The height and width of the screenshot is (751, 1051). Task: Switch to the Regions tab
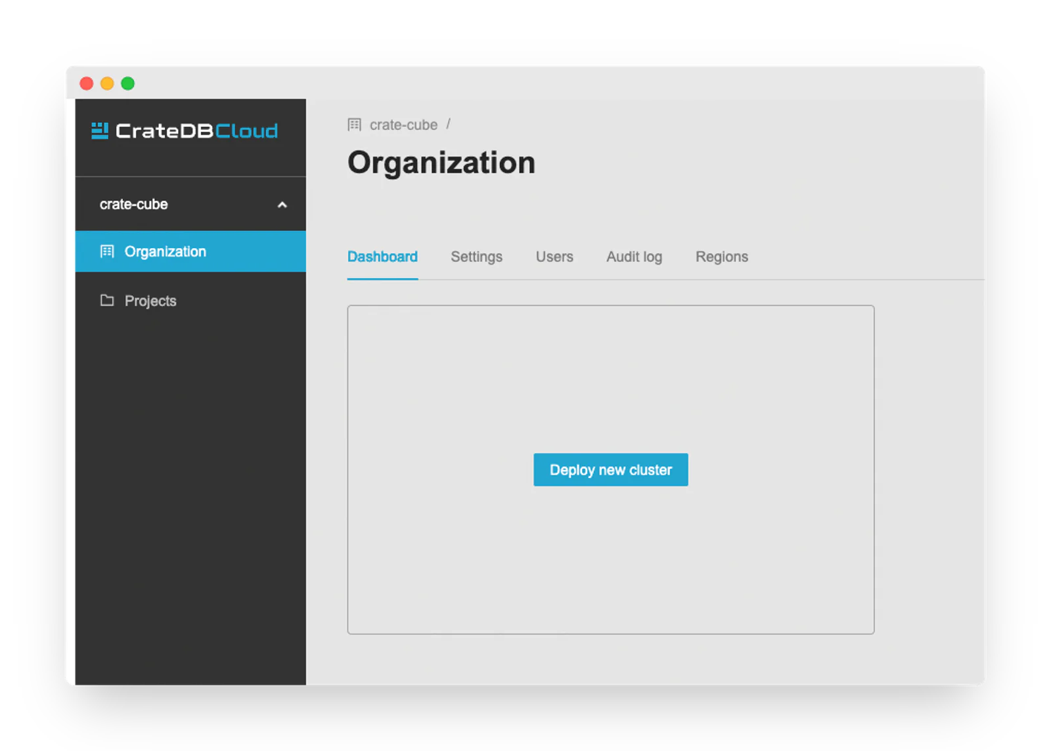click(722, 257)
